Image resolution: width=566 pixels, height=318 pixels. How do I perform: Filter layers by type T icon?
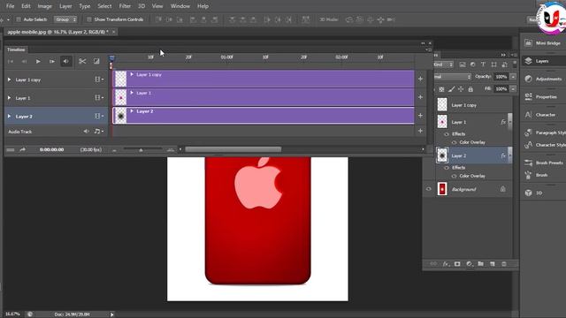(483, 64)
